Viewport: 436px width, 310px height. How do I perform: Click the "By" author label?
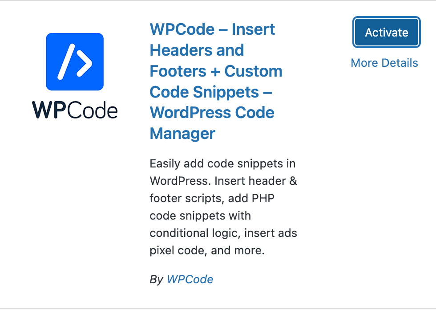click(157, 279)
